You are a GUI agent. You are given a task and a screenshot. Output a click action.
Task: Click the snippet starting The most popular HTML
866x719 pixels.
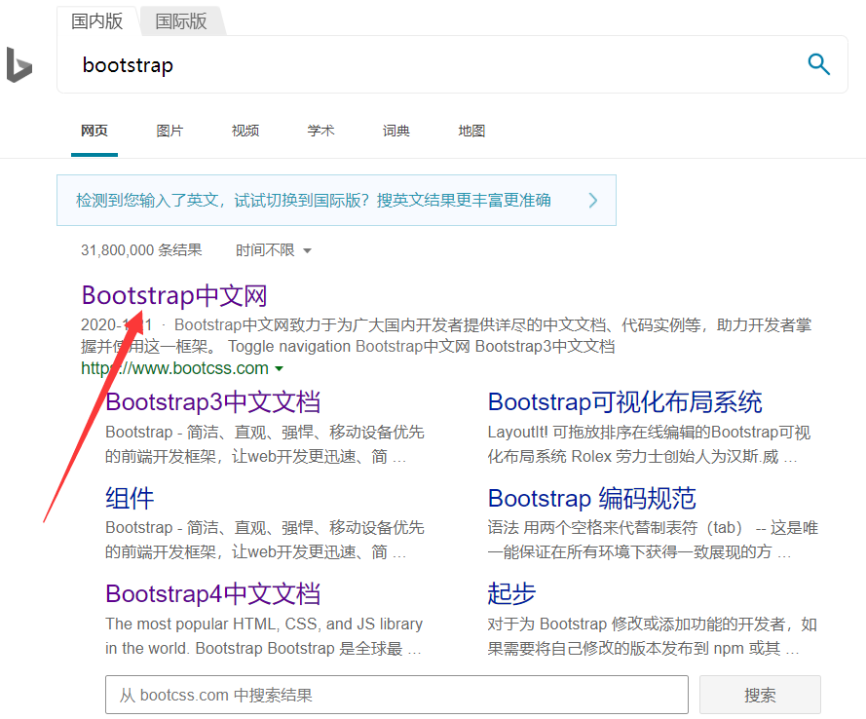(x=264, y=635)
